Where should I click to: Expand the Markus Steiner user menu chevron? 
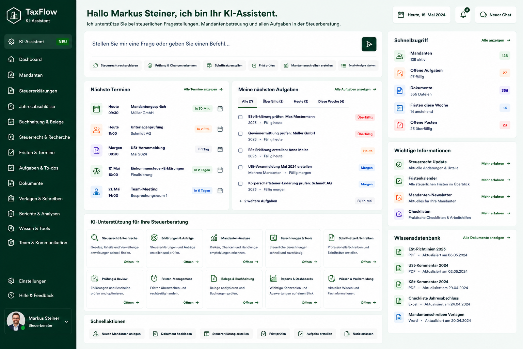pos(66,321)
